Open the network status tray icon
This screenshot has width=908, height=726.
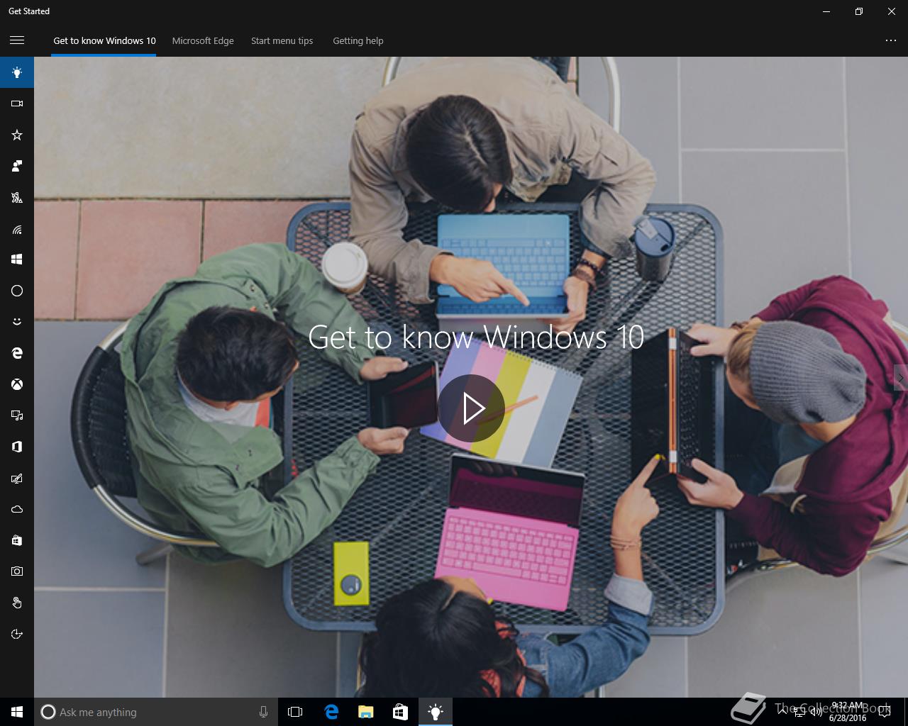799,712
